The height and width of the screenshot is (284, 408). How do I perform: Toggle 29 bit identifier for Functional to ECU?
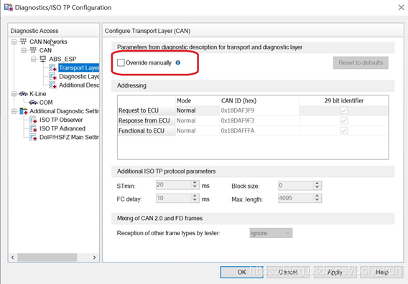tap(344, 131)
